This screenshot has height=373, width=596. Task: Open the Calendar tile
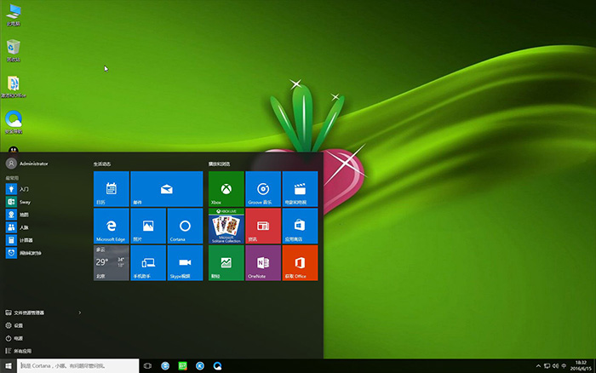tap(111, 188)
